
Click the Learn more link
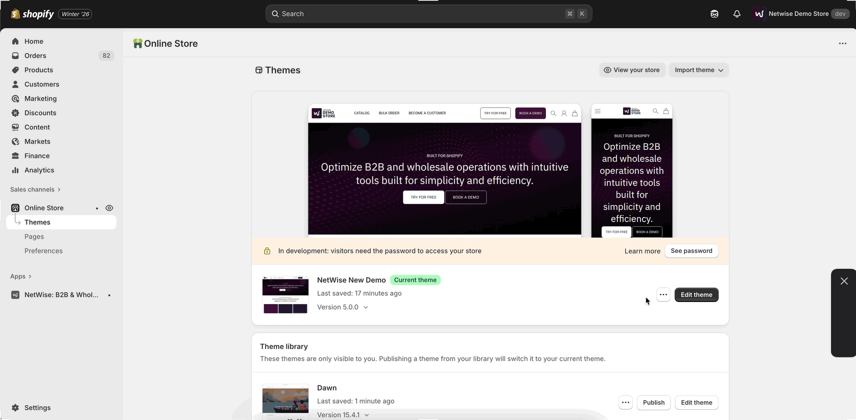coord(642,251)
